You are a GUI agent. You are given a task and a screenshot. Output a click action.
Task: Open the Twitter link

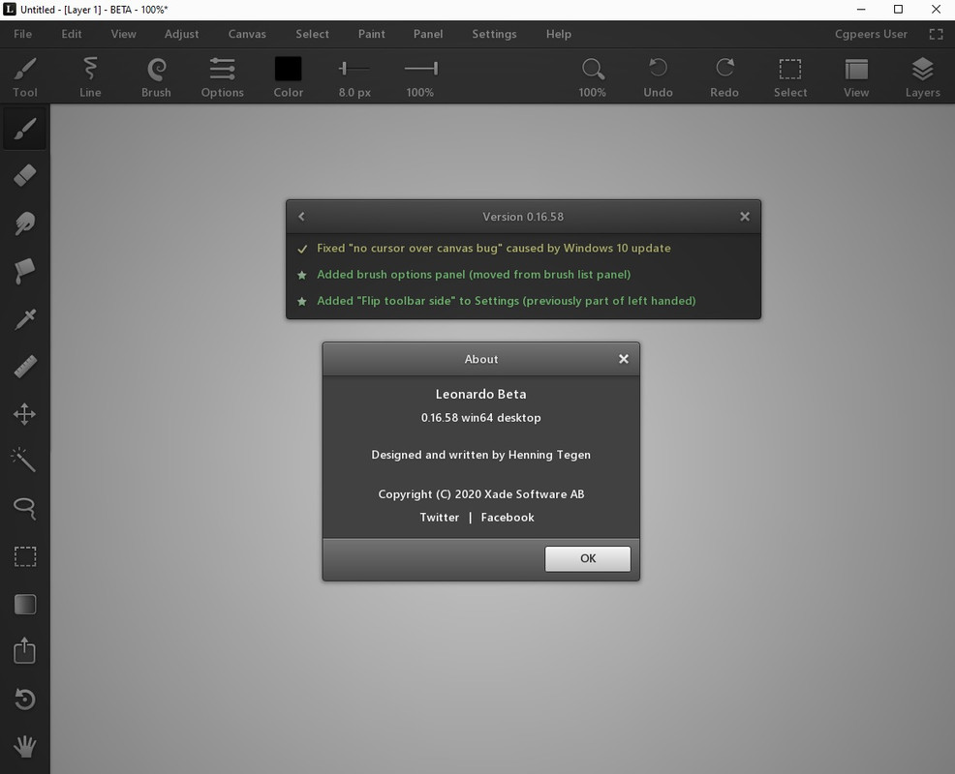pyautogui.click(x=439, y=518)
